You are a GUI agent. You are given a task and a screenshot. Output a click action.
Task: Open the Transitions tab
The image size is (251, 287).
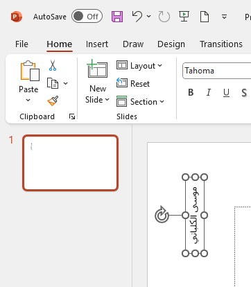point(221,44)
